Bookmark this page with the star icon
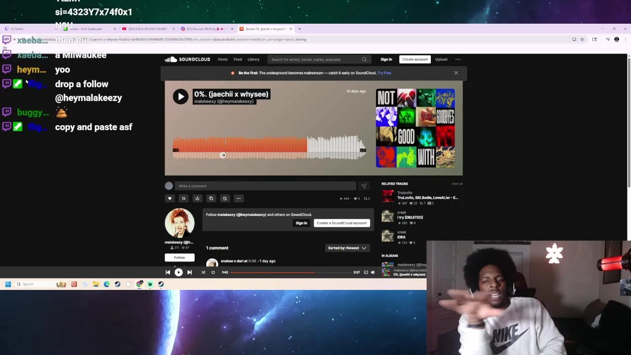Viewport: 631px width, 355px height. tap(582, 39)
